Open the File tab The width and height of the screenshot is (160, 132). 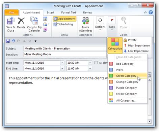(x=11, y=12)
